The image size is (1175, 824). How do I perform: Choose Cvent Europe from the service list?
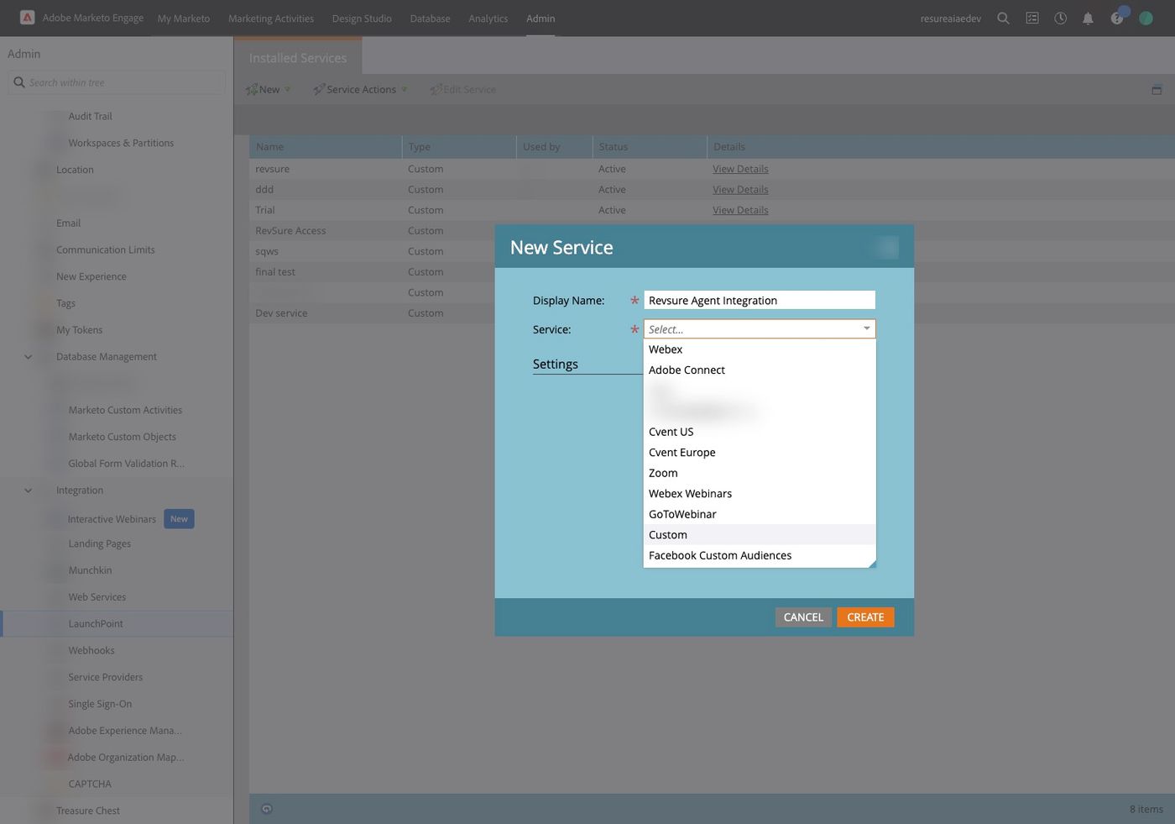tap(760, 452)
